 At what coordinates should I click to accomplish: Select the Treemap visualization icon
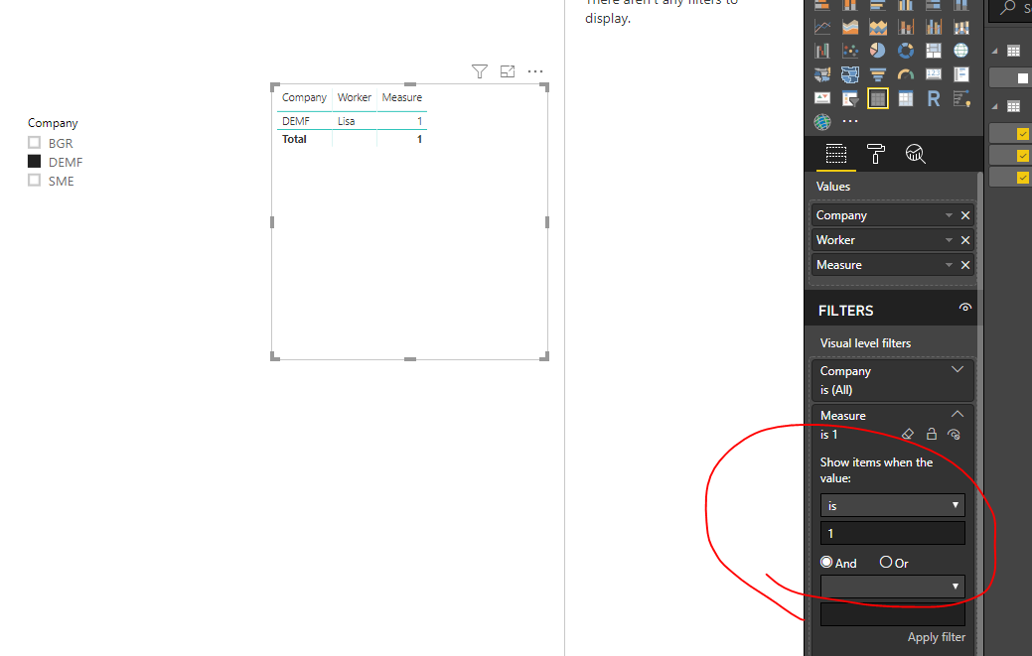click(934, 51)
